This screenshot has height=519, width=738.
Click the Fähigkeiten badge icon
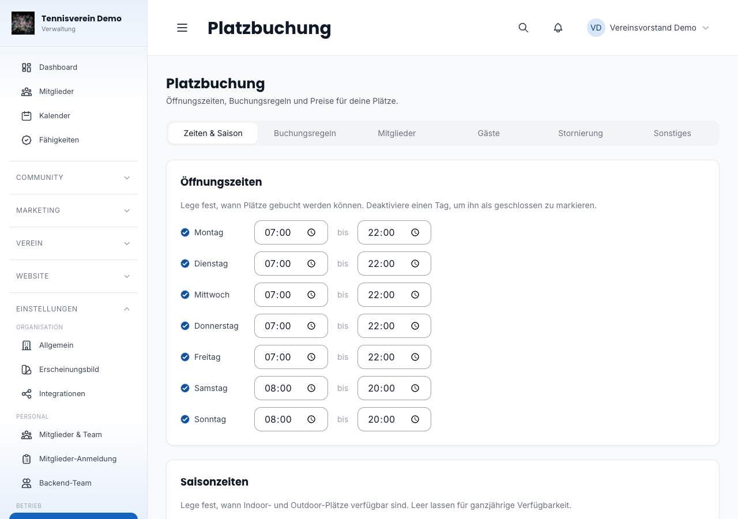pos(27,140)
